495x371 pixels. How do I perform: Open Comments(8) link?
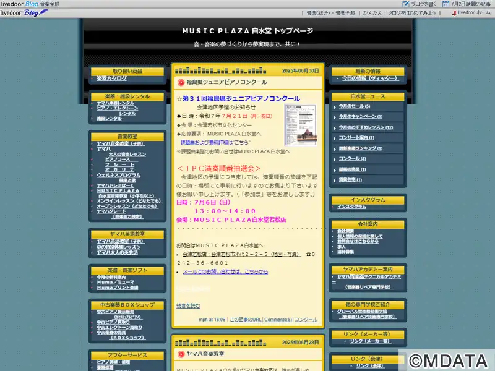(278, 320)
